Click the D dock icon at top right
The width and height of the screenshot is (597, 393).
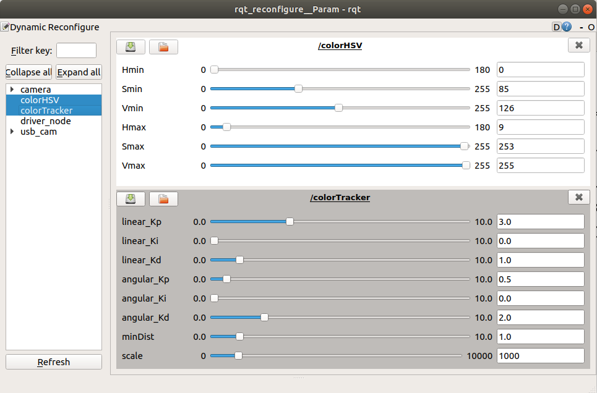[556, 27]
